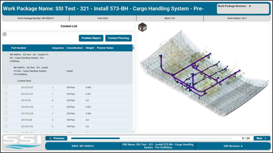Click part number 321-573-218
Screen dimensions: 273x153
27,113
